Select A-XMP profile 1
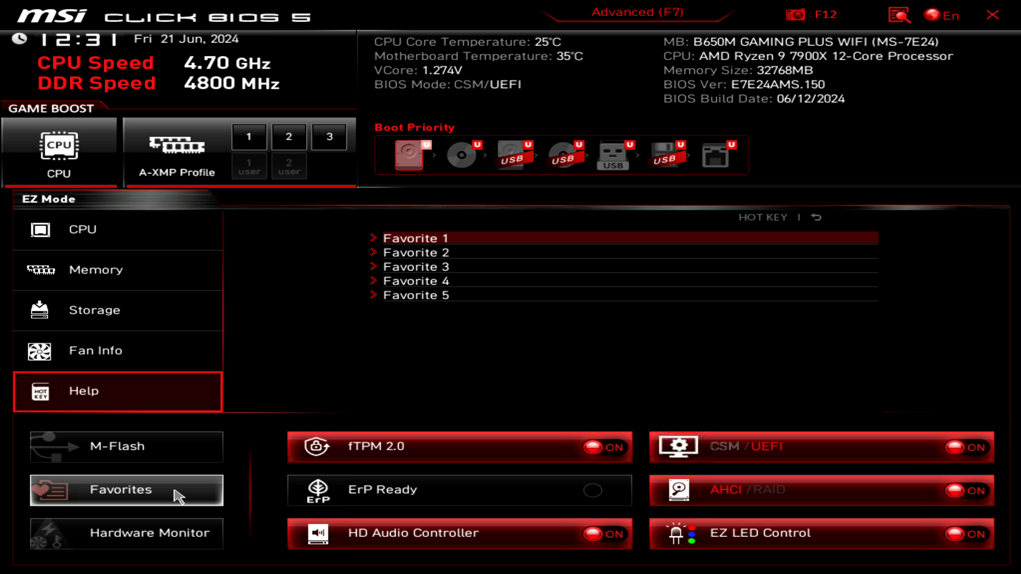This screenshot has height=574, width=1021. [x=249, y=137]
